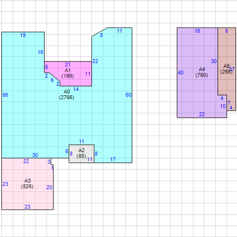Image resolution: width=237 pixels, height=237 pixels.
Task: Click the 20 dimension on A3's right wall
Action: (x=49, y=187)
